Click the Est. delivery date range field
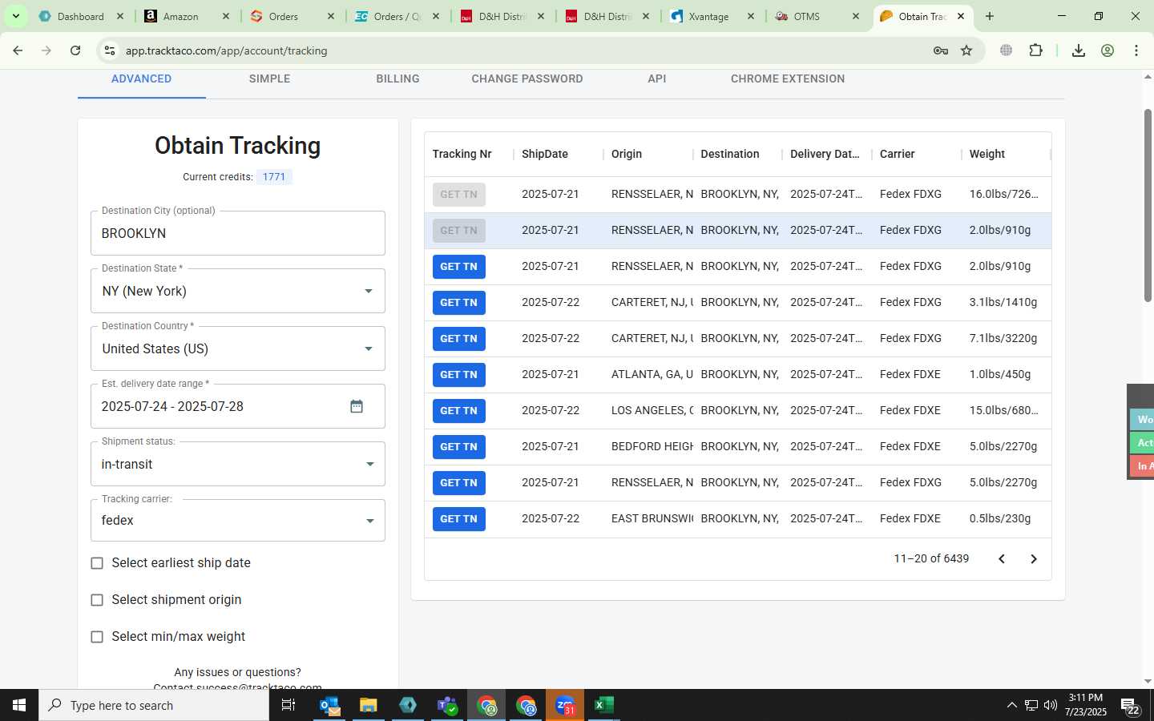 click(x=238, y=406)
